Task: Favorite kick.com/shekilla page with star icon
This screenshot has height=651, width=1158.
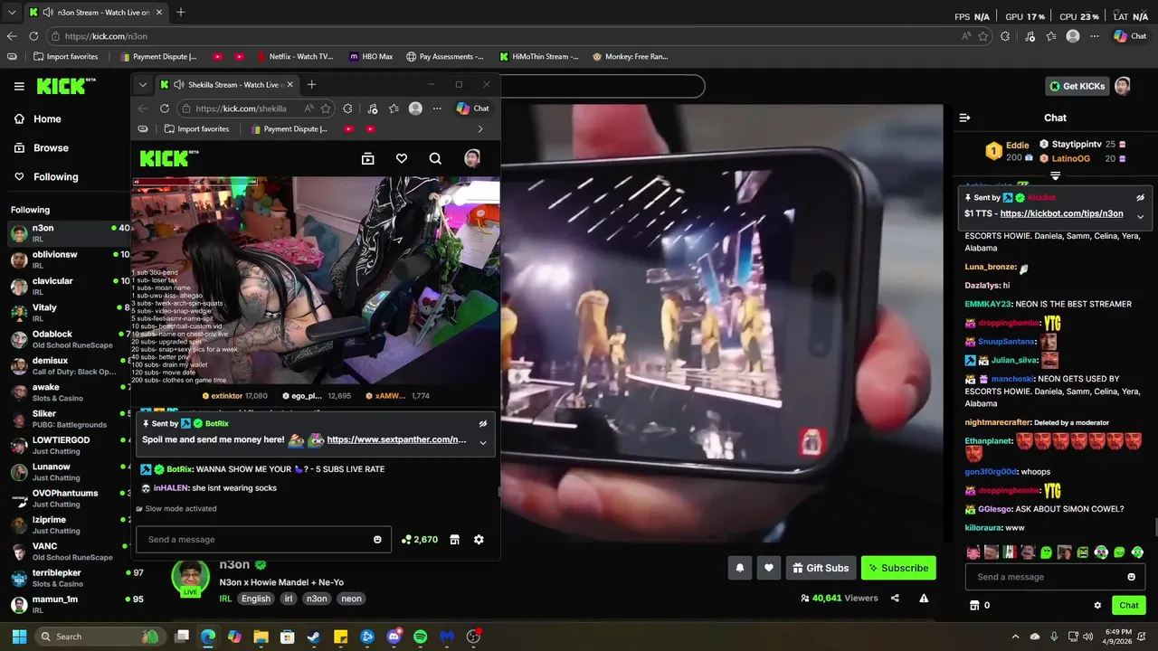Action: (326, 108)
